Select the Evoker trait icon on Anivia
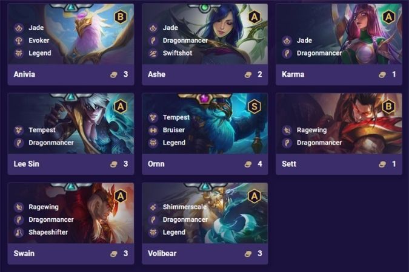409x272 pixels. 19,40
